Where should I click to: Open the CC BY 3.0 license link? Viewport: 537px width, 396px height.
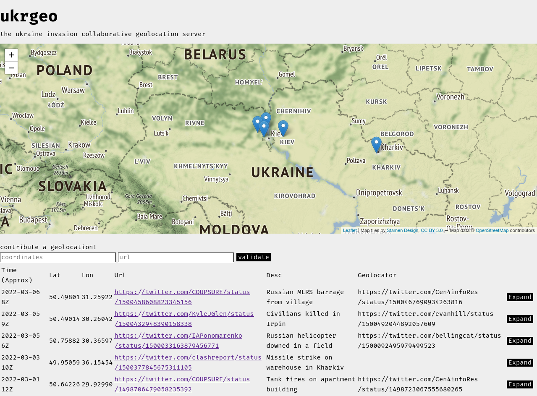click(x=432, y=230)
